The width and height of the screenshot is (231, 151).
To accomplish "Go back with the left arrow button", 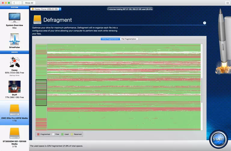I will click(x=14, y=3).
